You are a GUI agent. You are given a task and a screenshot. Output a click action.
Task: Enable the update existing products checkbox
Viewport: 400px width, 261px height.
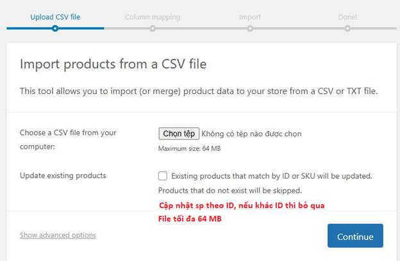tap(163, 176)
